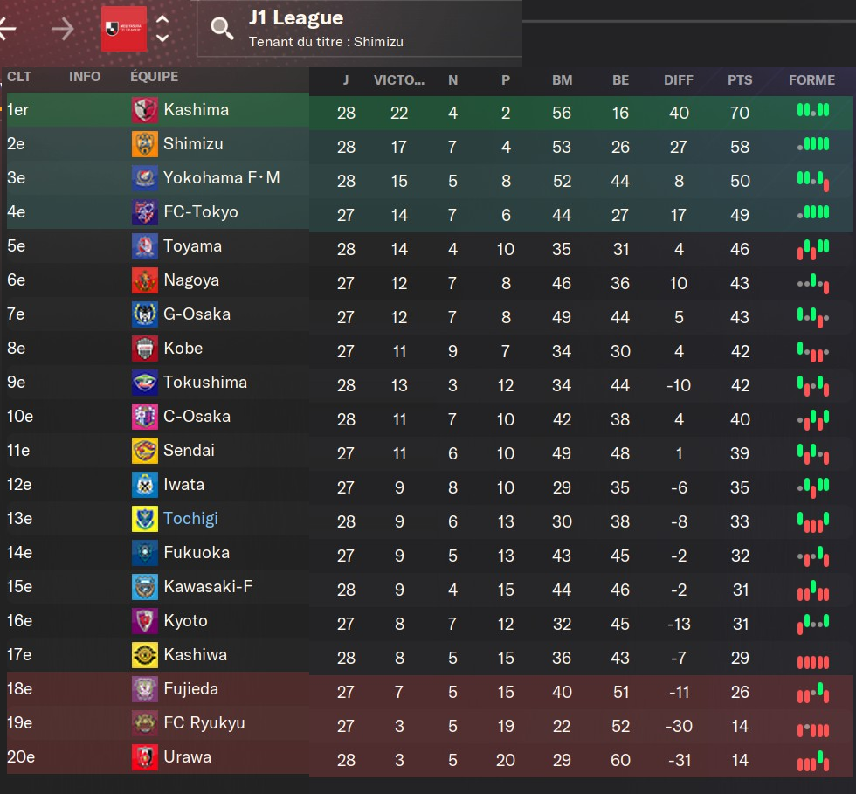Click the Sendai club crest

click(144, 451)
